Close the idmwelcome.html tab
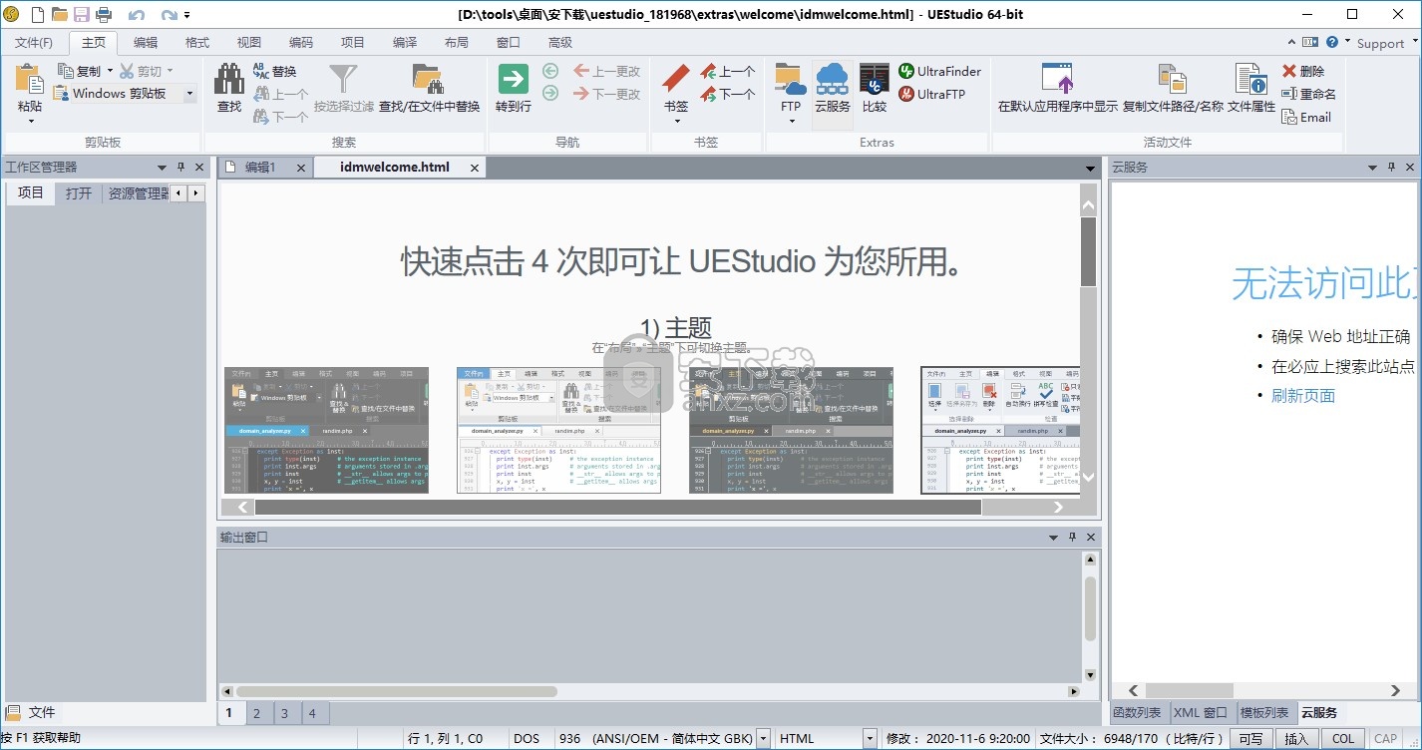 pos(475,168)
